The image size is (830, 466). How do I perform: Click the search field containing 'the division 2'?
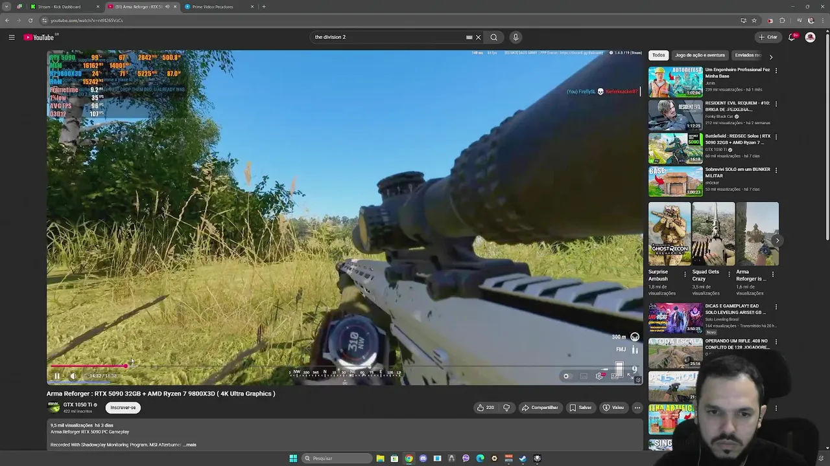(389, 38)
